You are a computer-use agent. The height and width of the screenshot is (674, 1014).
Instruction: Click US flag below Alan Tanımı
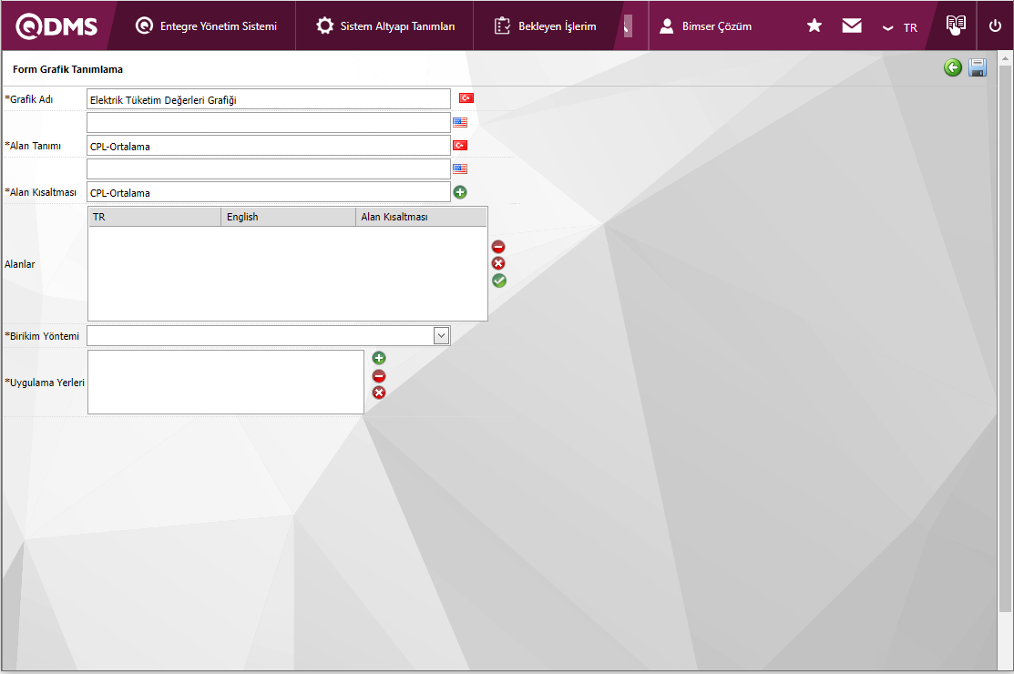click(460, 168)
